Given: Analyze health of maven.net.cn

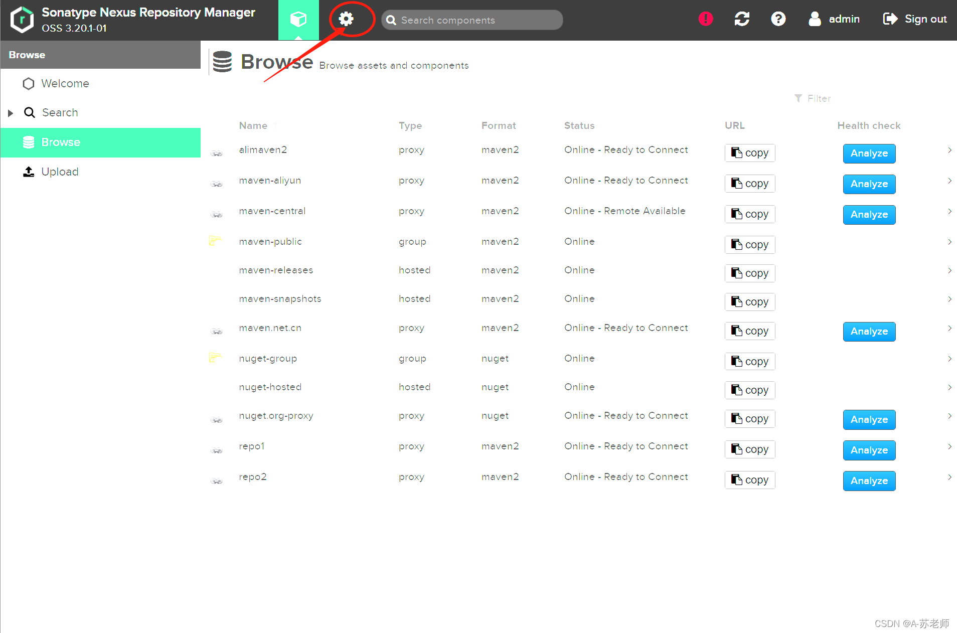Looking at the screenshot, I should [869, 332].
